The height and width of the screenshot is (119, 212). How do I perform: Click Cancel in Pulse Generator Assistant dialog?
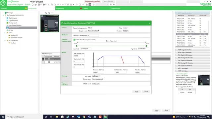[146, 92]
